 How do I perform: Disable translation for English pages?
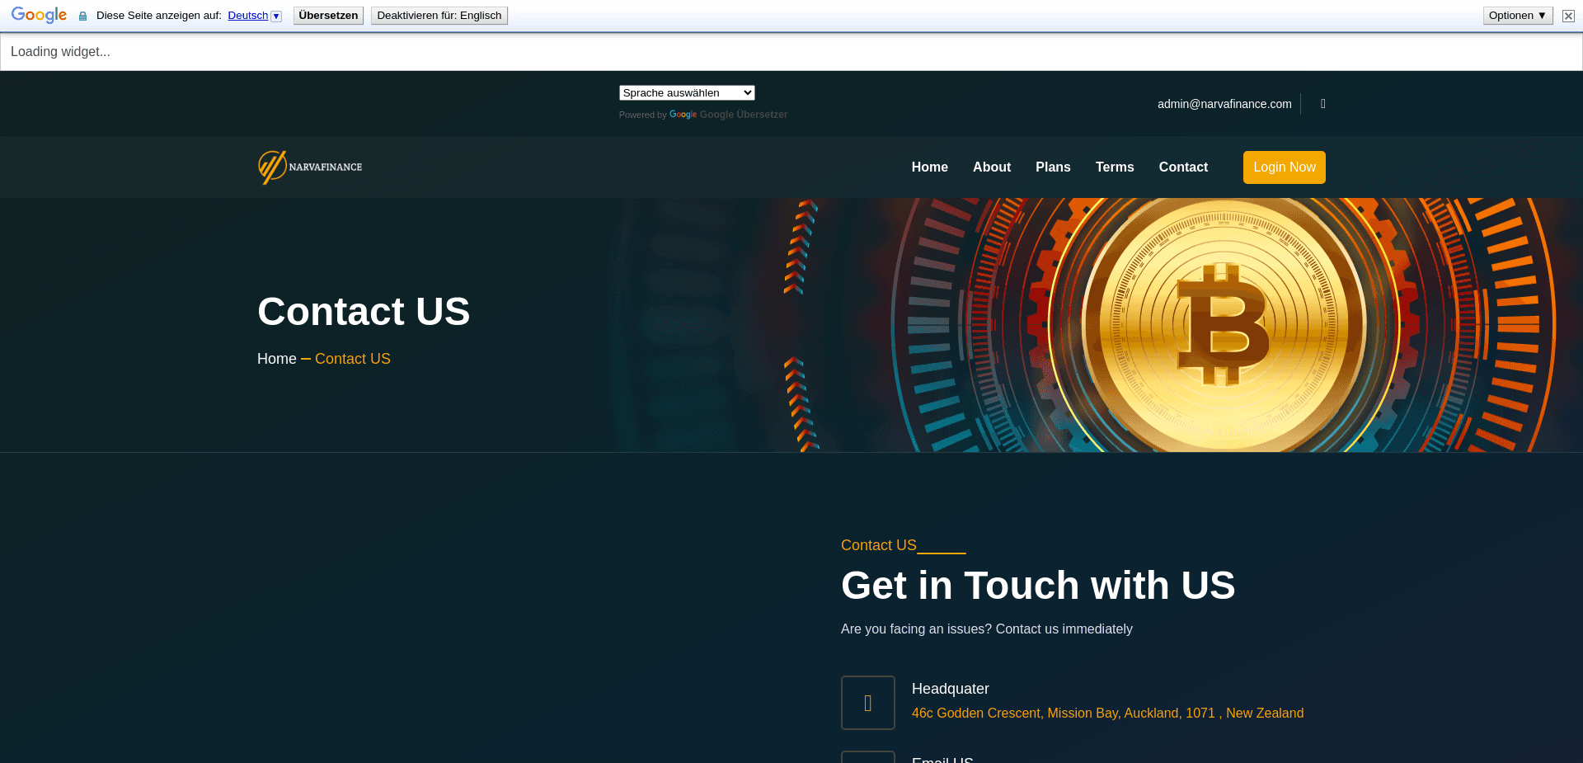coord(439,15)
